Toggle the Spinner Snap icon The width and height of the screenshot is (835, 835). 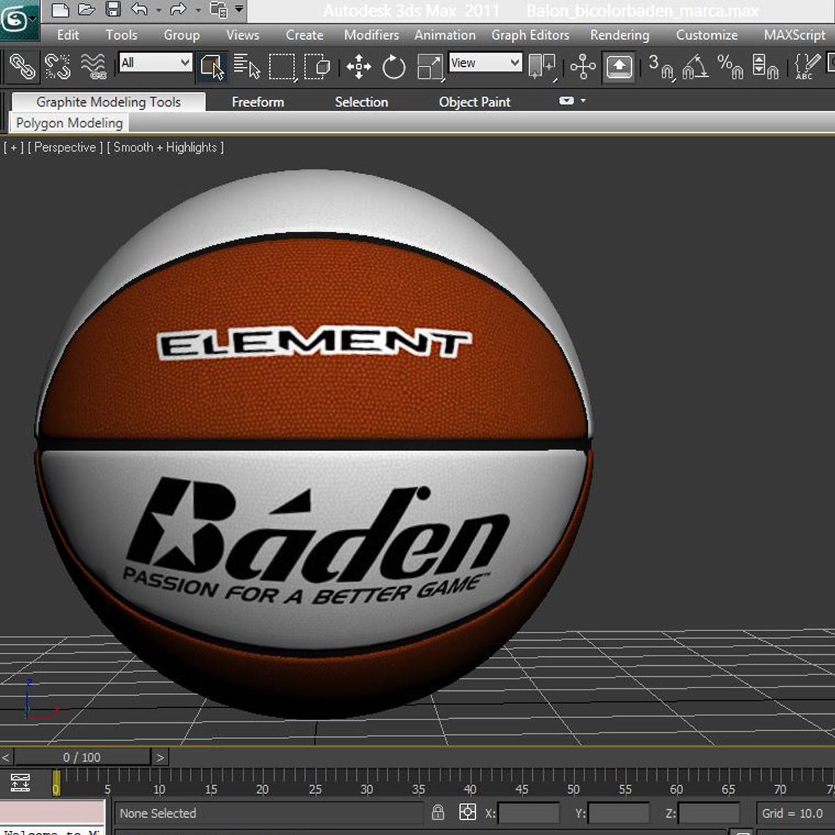[x=765, y=67]
